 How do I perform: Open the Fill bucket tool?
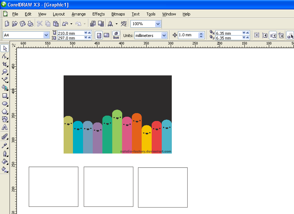point(5,162)
